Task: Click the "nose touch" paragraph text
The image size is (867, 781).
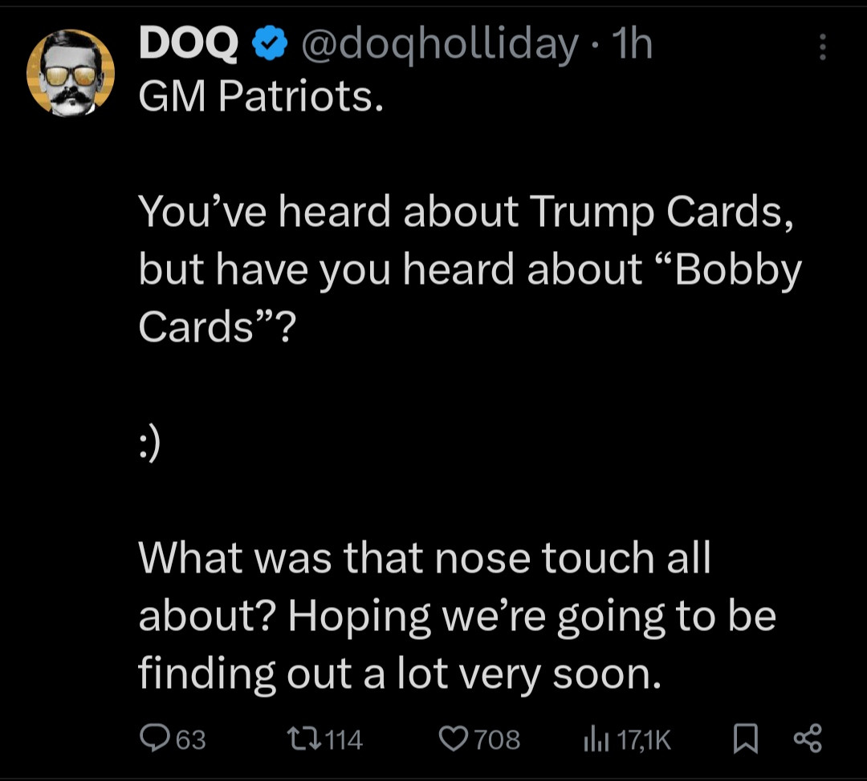Action: [425, 558]
